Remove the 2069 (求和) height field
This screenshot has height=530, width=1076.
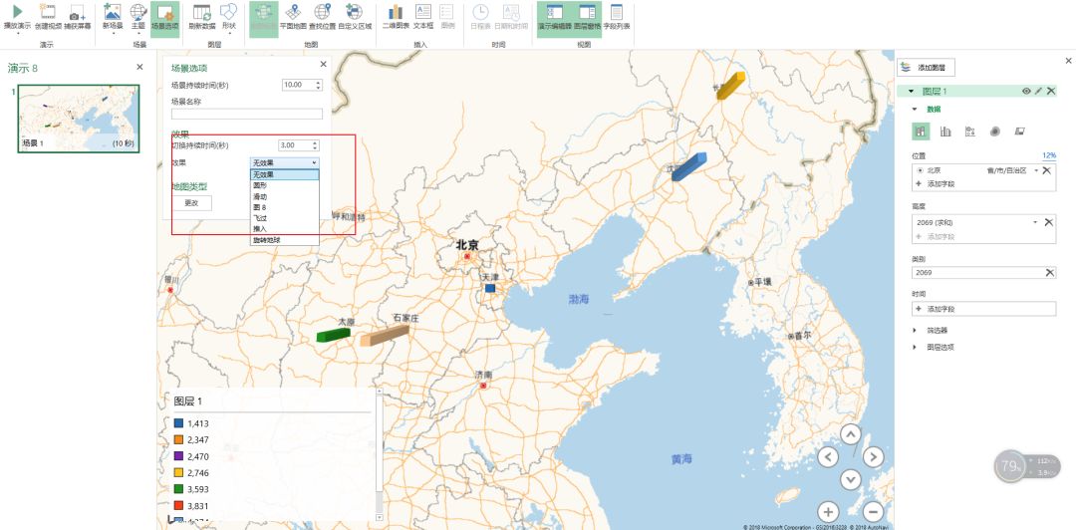[1048, 222]
